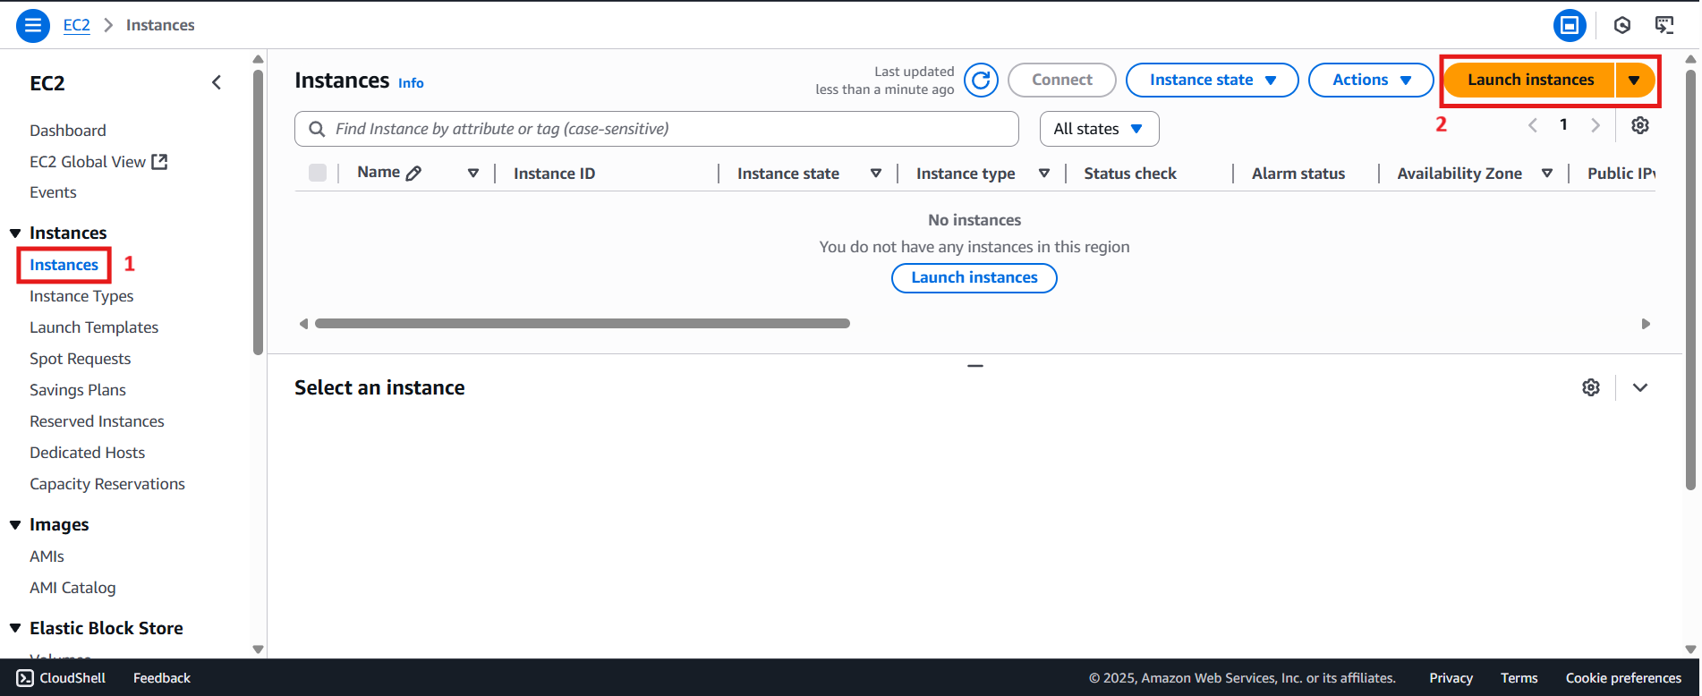Open Instance Types in the sidebar
The width and height of the screenshot is (1702, 696).
[x=81, y=296]
